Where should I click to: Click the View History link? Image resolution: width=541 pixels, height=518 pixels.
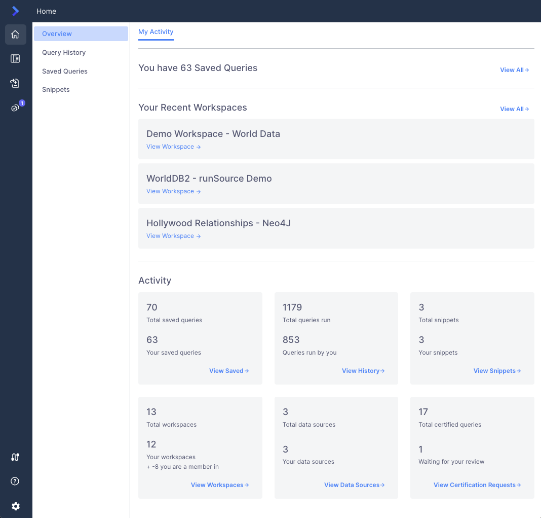click(363, 371)
